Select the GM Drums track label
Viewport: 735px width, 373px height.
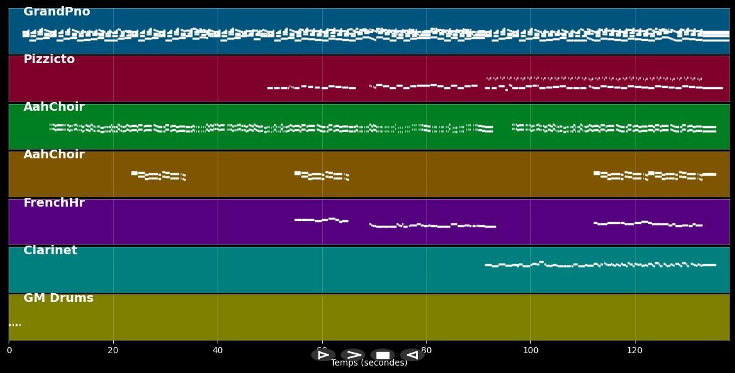[x=58, y=298]
